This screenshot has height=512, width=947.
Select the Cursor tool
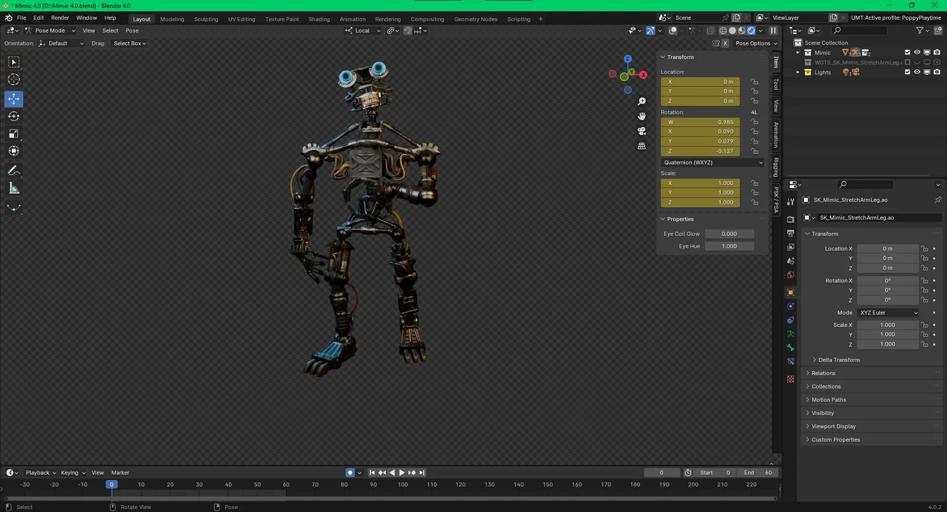click(14, 79)
